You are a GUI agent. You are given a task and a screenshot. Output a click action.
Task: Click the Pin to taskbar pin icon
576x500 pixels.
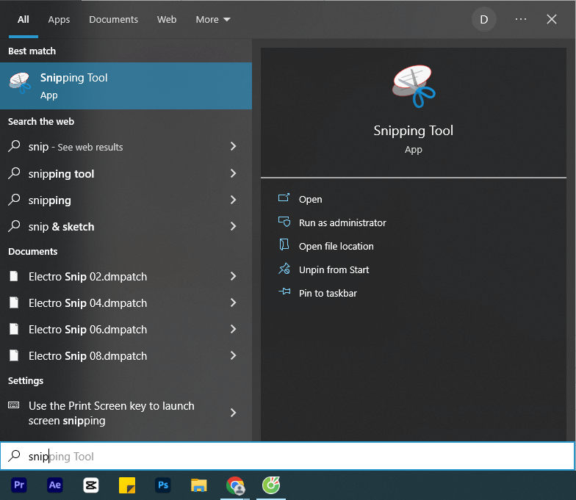coord(284,292)
